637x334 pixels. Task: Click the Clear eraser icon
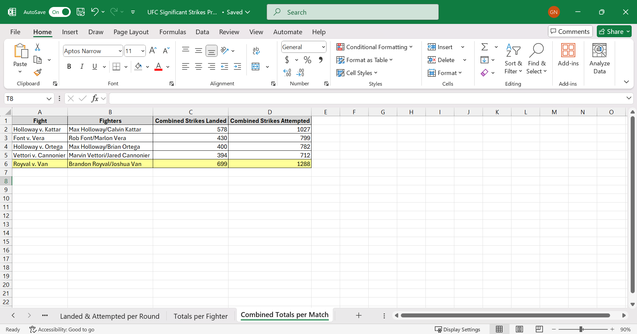coord(485,73)
